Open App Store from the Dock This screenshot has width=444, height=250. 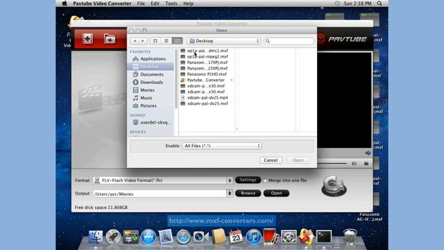tap(148, 237)
